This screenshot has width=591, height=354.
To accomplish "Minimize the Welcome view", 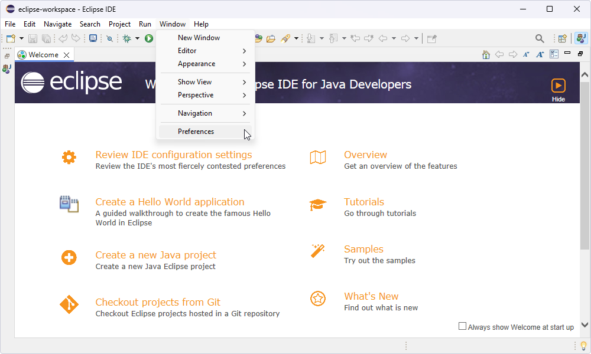I will [x=567, y=54].
